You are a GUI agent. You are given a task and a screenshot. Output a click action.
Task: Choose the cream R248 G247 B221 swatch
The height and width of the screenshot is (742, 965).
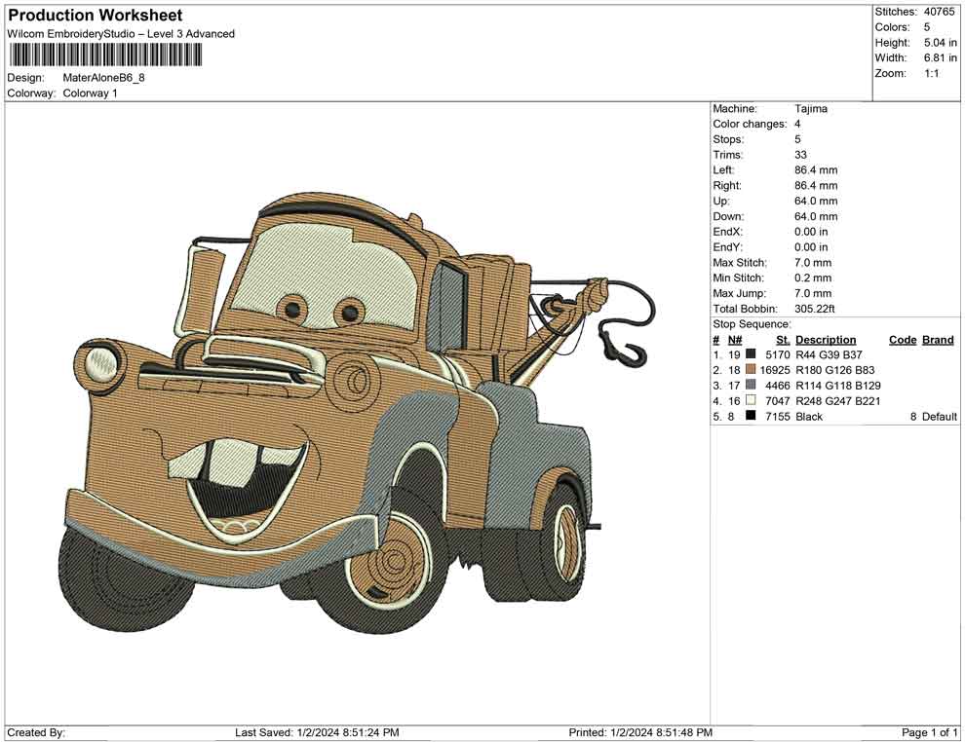click(751, 401)
